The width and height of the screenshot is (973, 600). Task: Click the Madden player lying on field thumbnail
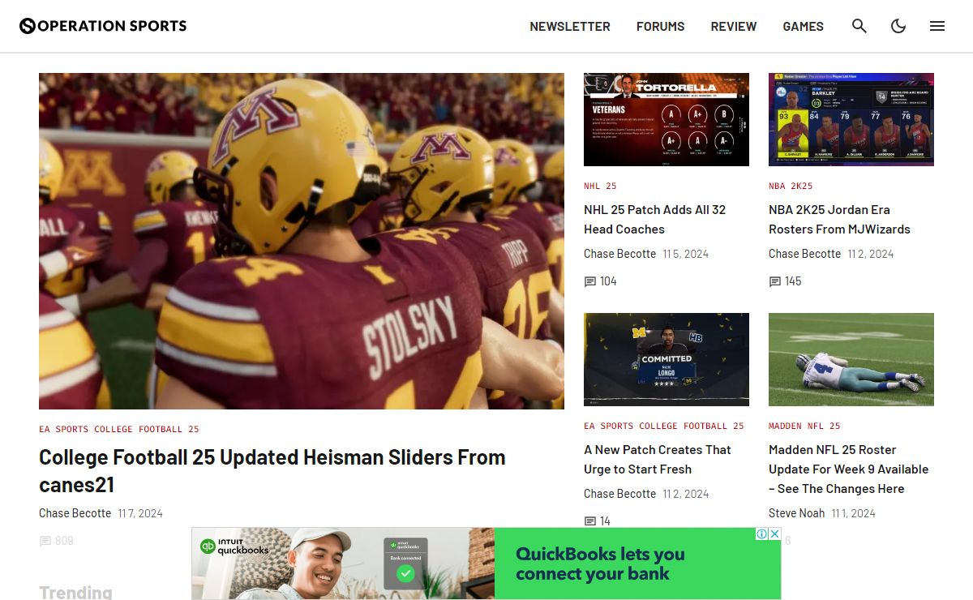click(x=851, y=359)
